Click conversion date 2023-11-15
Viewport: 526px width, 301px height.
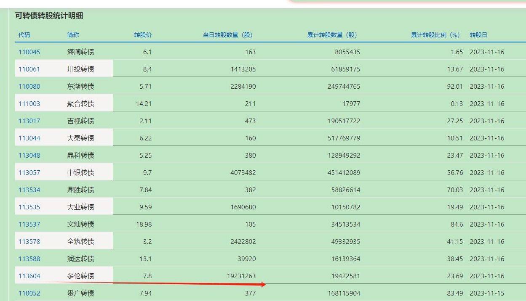point(487,293)
